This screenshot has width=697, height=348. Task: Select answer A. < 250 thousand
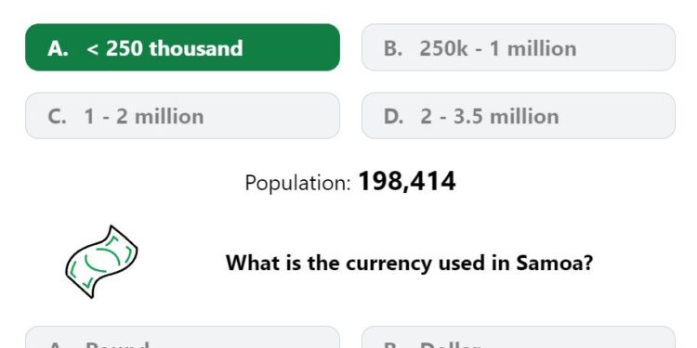183,47
